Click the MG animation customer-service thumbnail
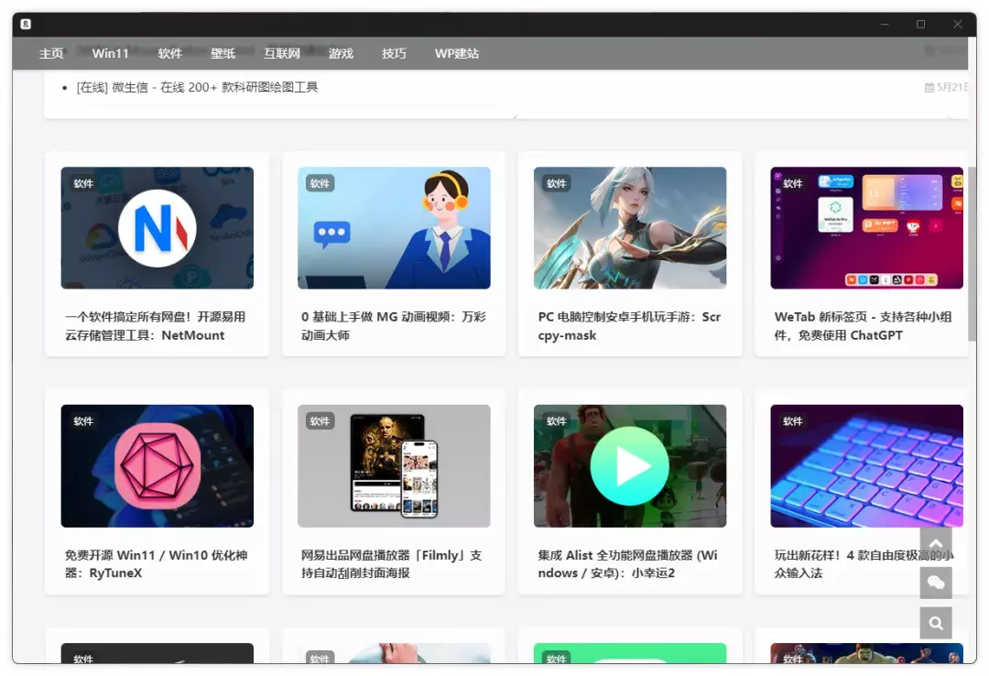The height and width of the screenshot is (676, 989). [394, 228]
